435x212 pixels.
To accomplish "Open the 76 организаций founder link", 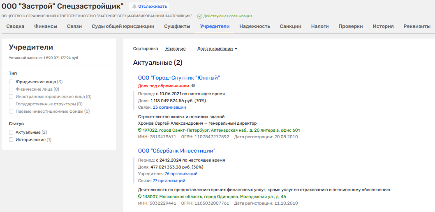I will point(181,173).
